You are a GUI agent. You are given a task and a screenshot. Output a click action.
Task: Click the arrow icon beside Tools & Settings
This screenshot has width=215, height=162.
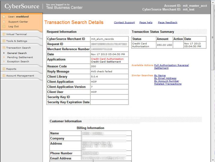click(x=4, y=41)
